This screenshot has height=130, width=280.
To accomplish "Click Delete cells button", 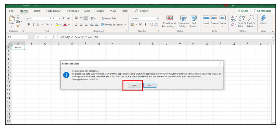I will pyautogui.click(x=214, y=21).
